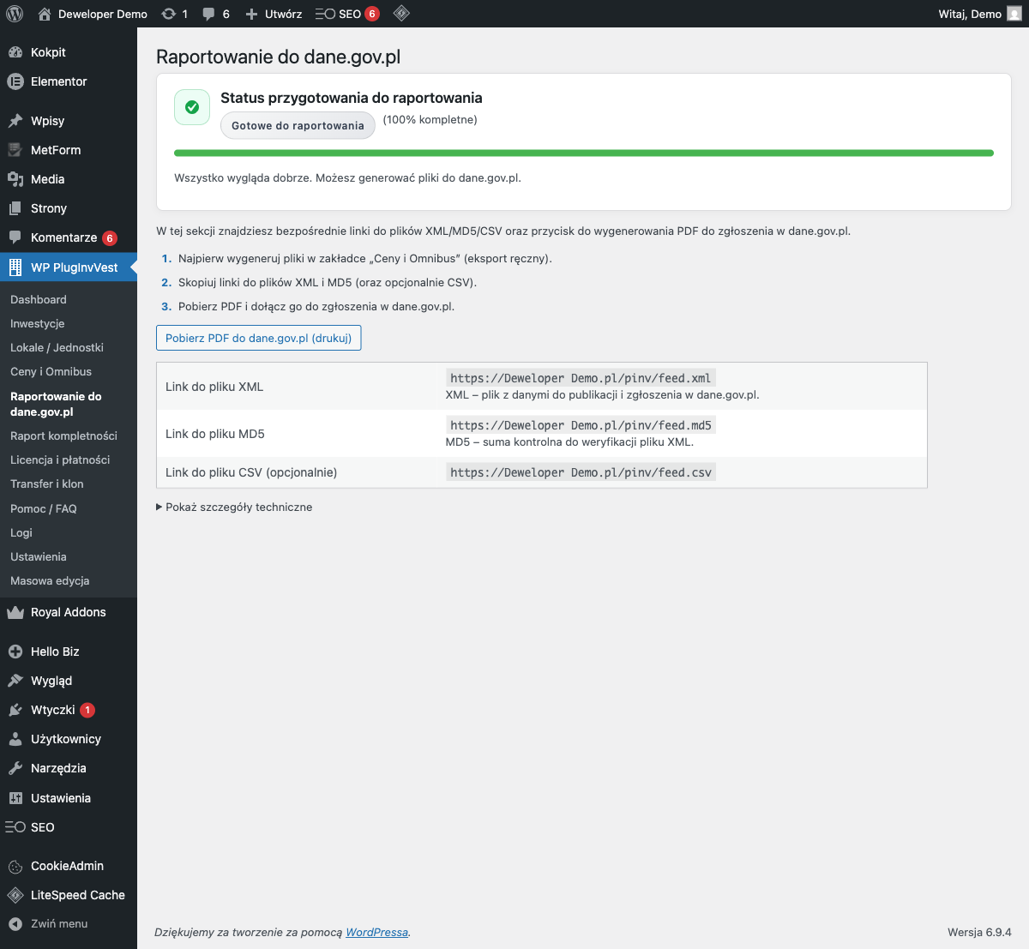
Task: Open the SEO menu in admin bar
Action: coord(340,14)
